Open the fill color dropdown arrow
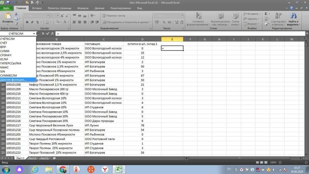Screen dimensions: 309x174 (61, 22)
